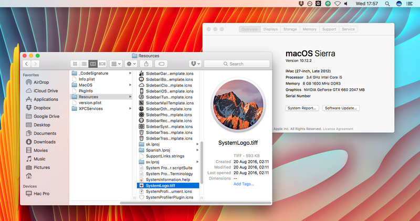Expand the Spanish.lproj folder arrow
Viewport: 420px width, 221px height.
[x=197, y=150]
